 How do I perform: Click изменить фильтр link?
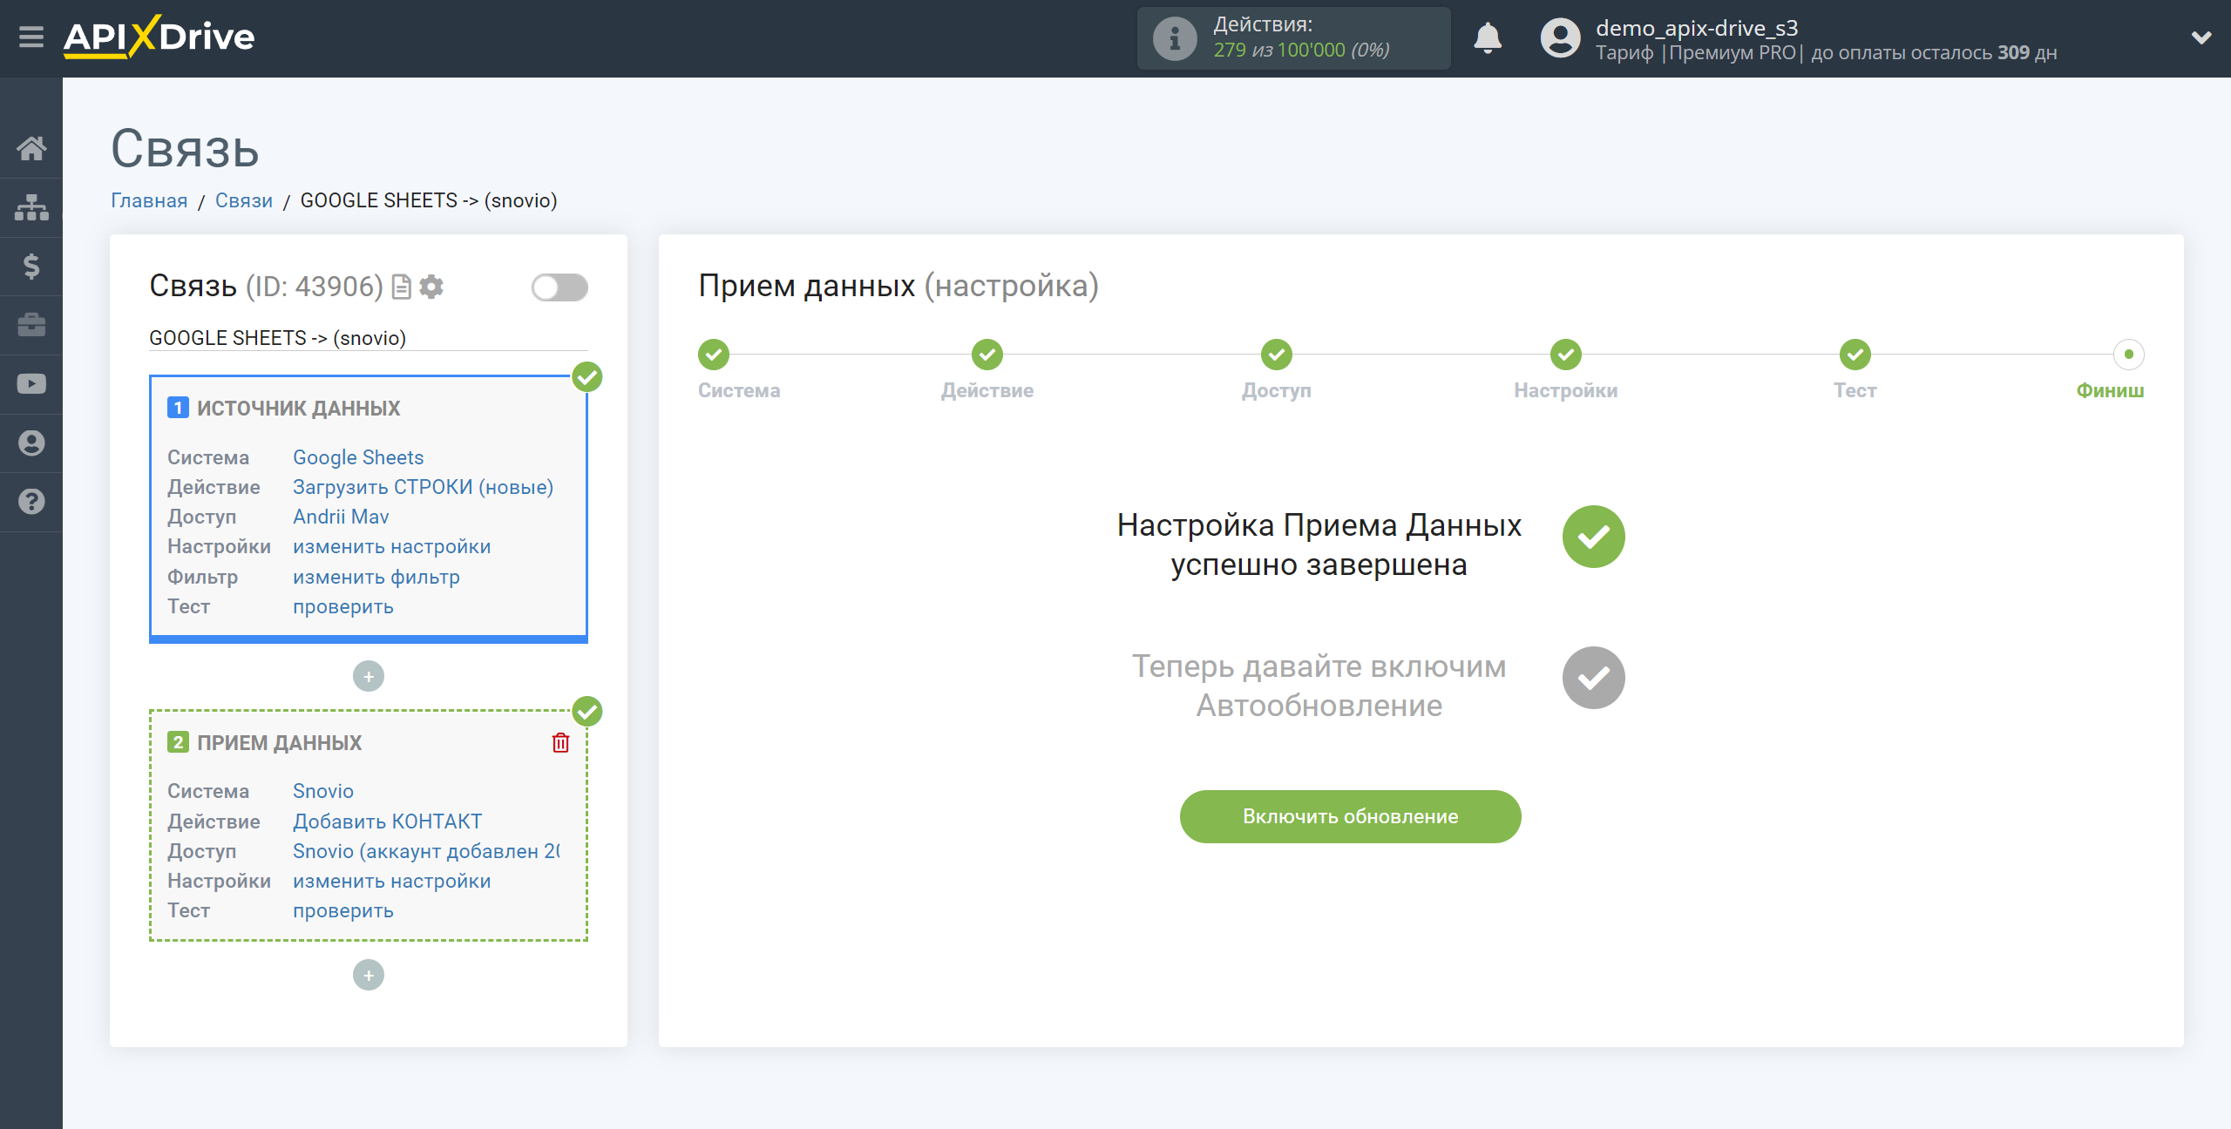coord(376,577)
